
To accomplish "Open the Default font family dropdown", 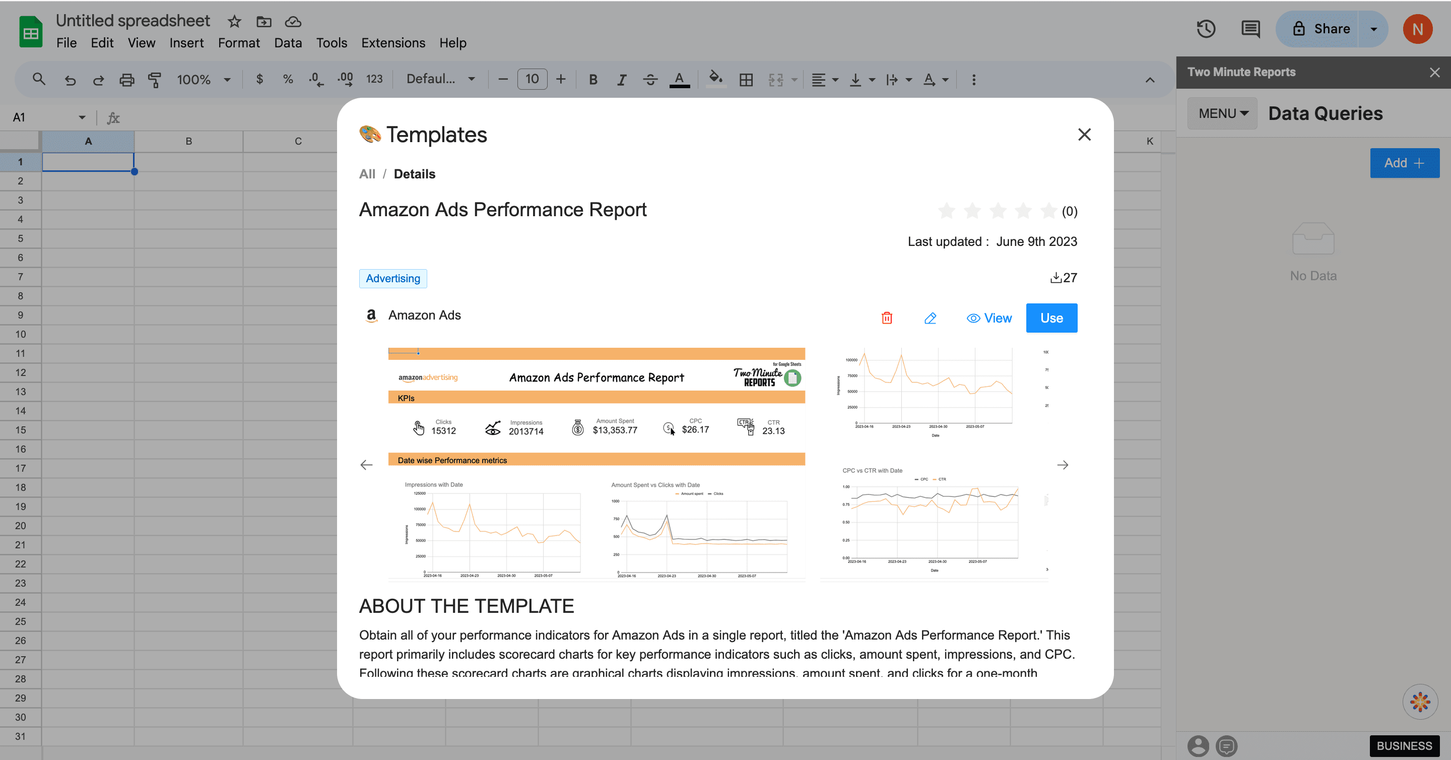I will coord(440,80).
